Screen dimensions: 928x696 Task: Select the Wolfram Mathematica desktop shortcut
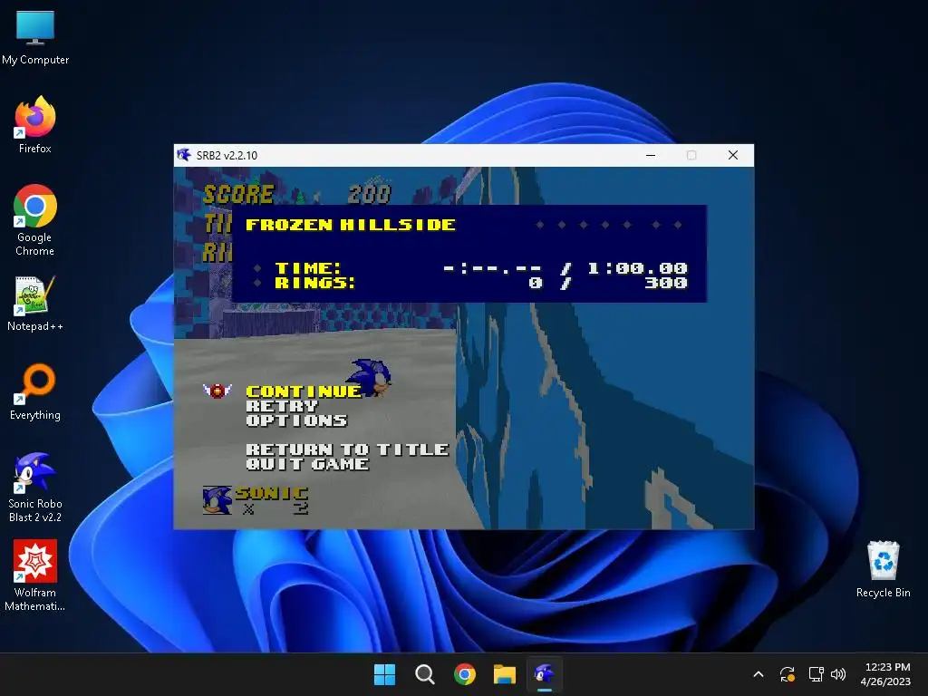tap(35, 575)
